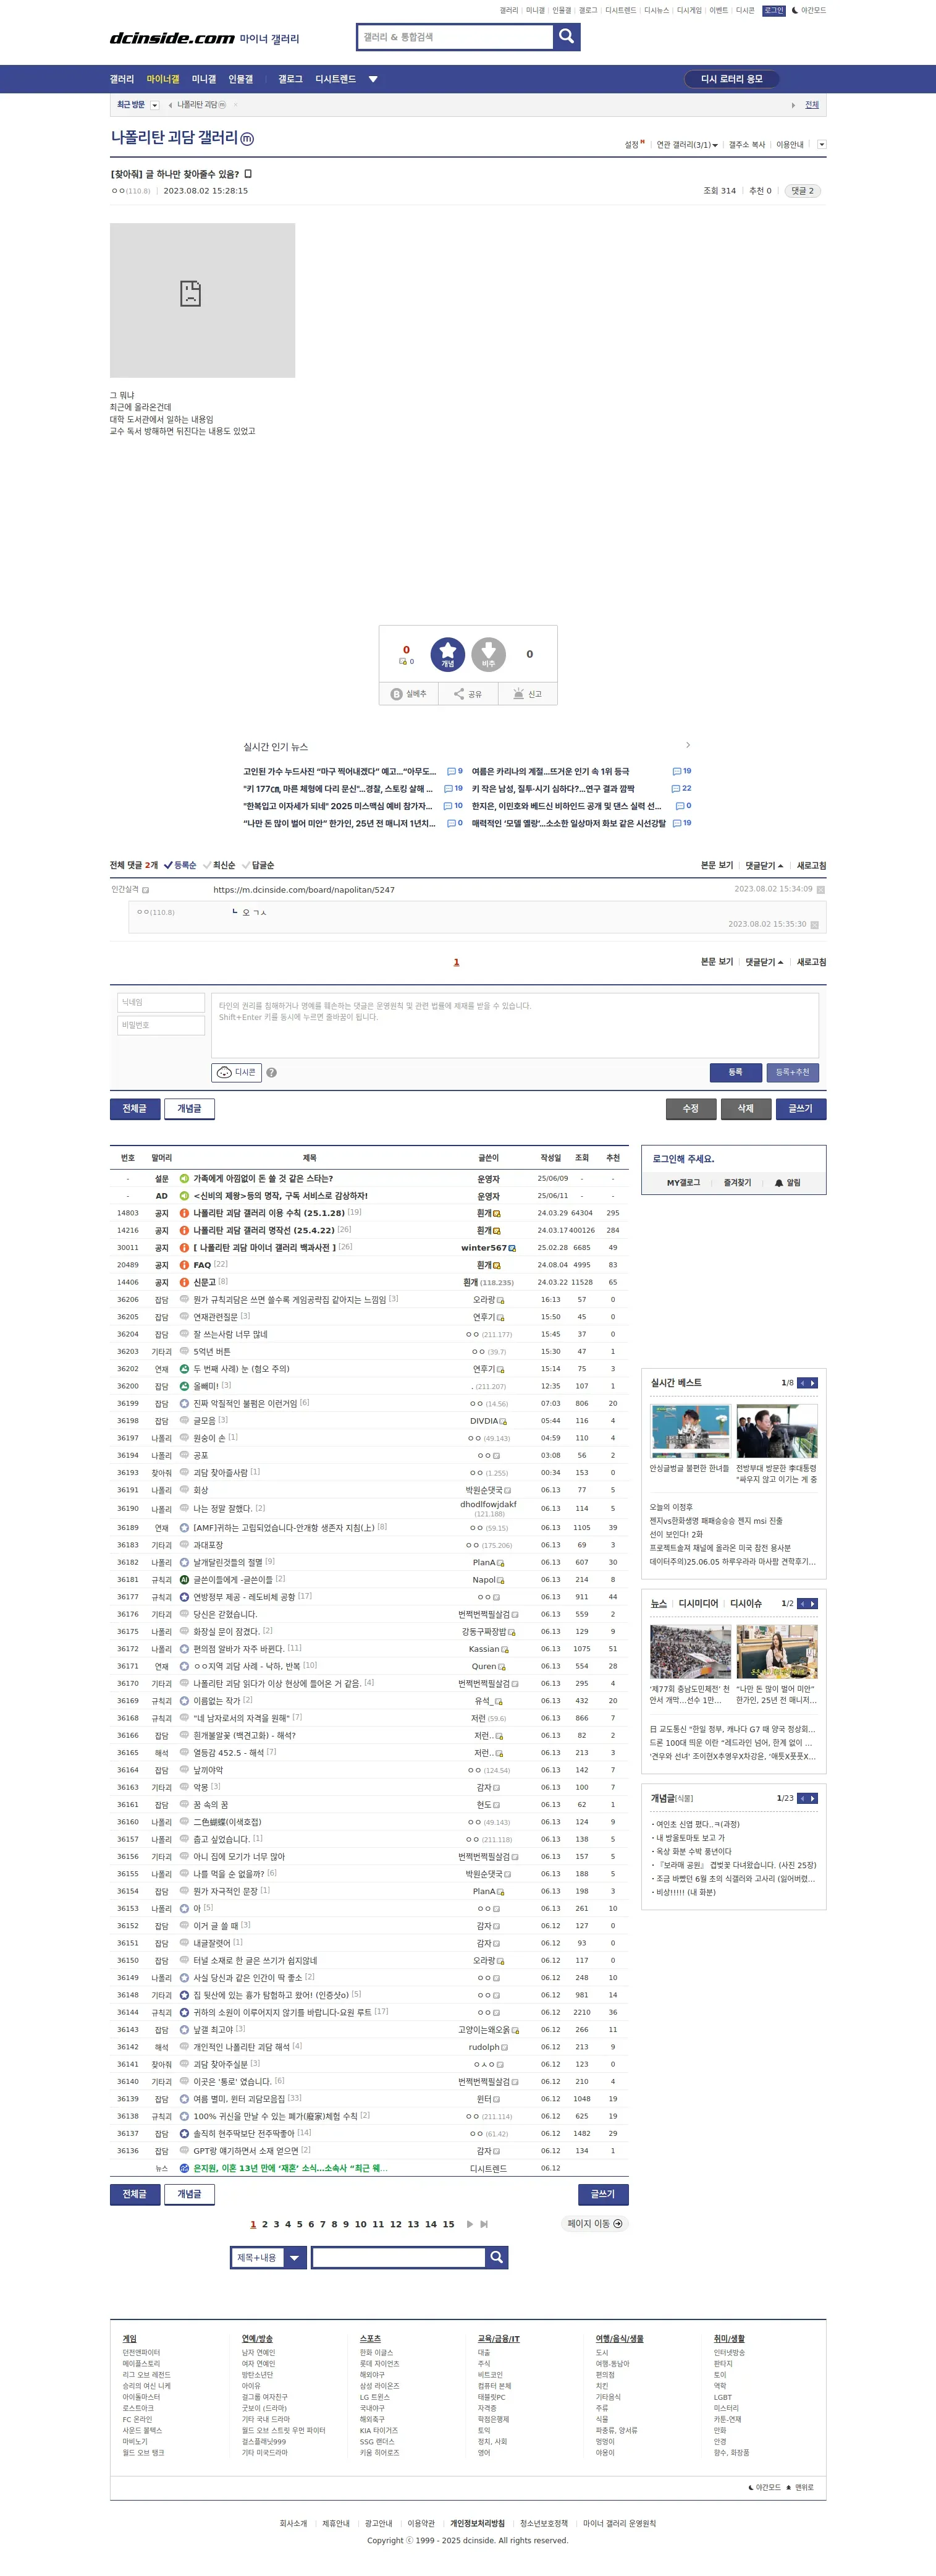Click the 등록+추천 button
Screen dimensions: 936x2576
pyautogui.click(x=792, y=1072)
